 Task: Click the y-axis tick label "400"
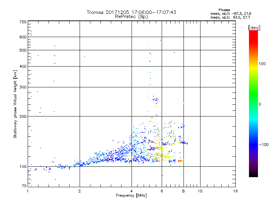tap(23, 66)
